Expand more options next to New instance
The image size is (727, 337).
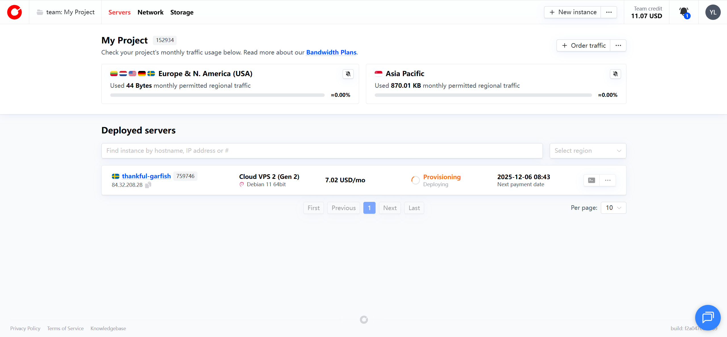pyautogui.click(x=609, y=12)
